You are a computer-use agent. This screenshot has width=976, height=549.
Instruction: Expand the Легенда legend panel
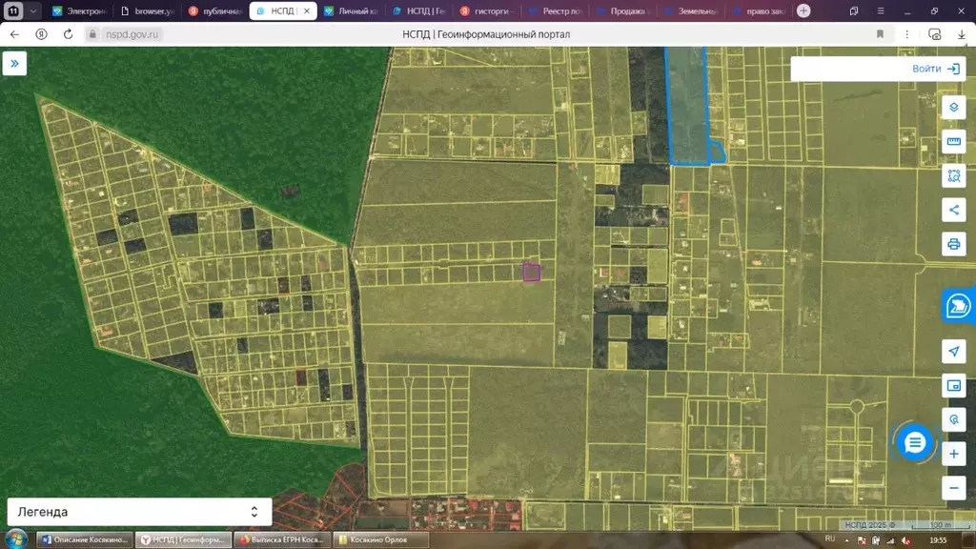(x=139, y=512)
